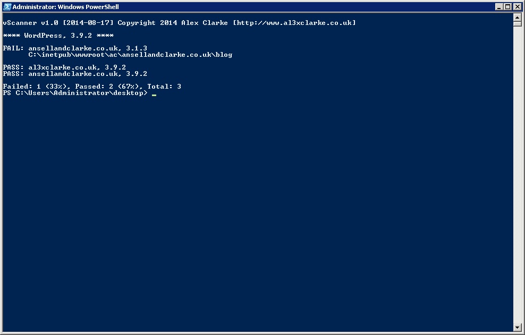Image resolution: width=525 pixels, height=335 pixels.
Task: Click the blinking cursor after the prompt
Action: click(154, 95)
